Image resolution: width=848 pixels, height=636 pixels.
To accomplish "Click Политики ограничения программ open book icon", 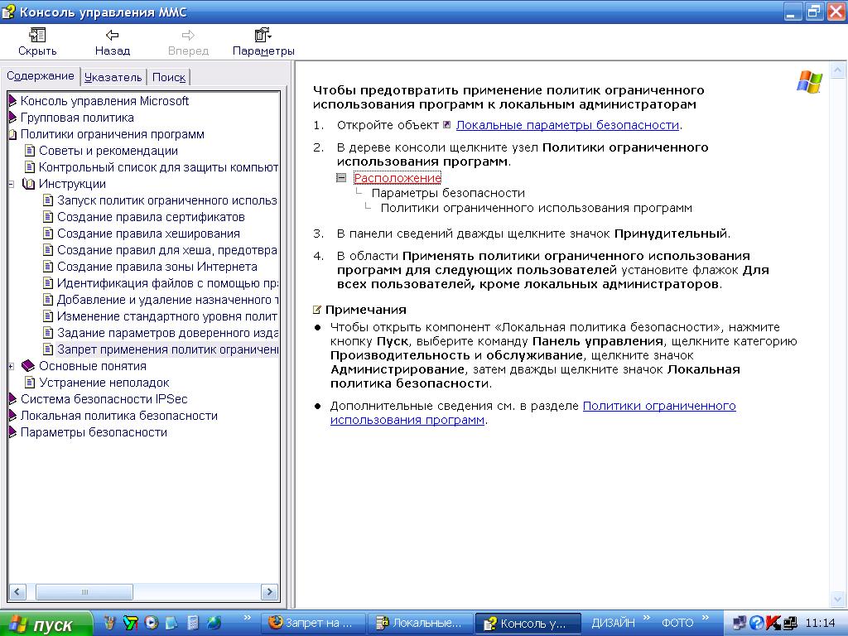I will point(12,135).
